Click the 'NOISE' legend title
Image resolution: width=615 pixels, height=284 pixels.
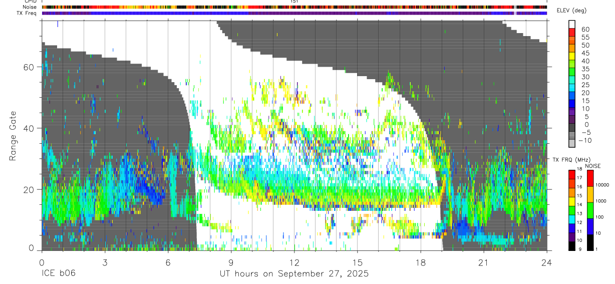click(592, 166)
